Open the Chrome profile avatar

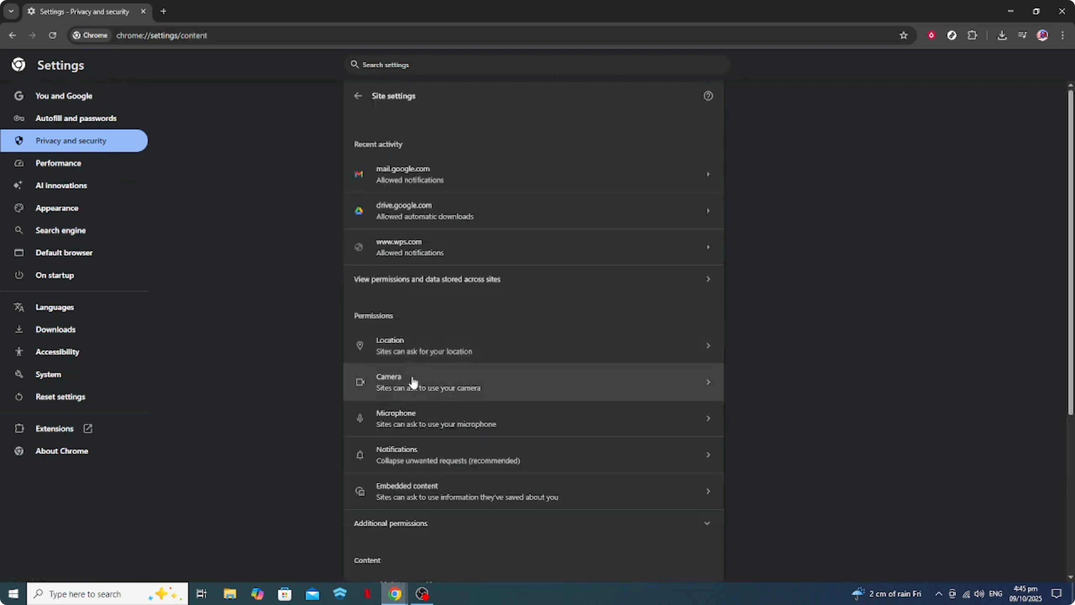[x=1043, y=35]
